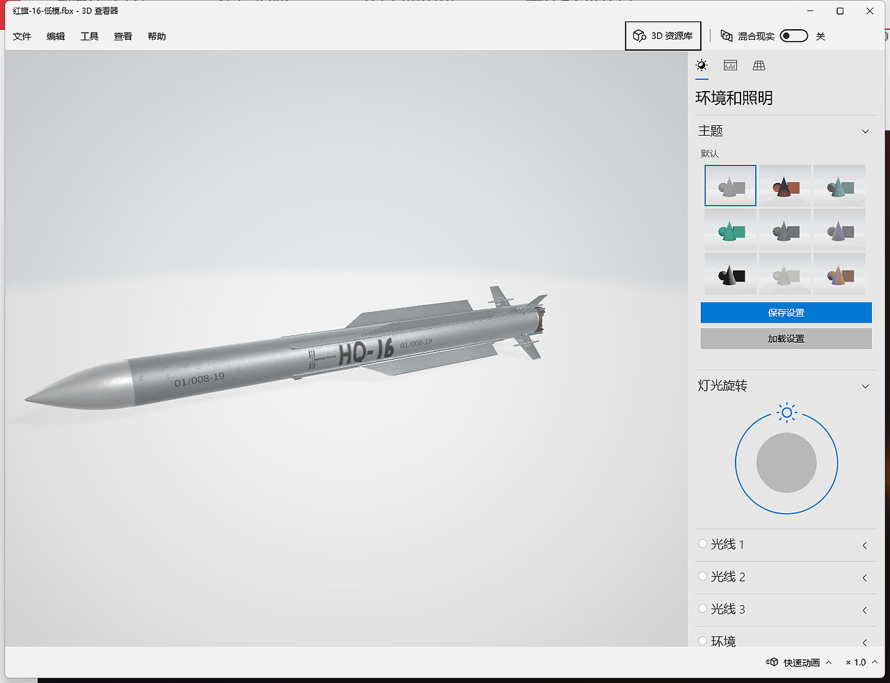
Task: Click the sun handle on the light rotation dial
Action: point(786,412)
